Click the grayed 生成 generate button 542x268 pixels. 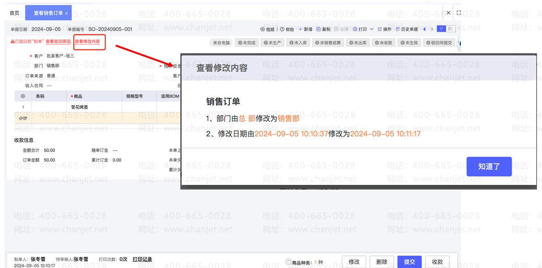(341, 29)
